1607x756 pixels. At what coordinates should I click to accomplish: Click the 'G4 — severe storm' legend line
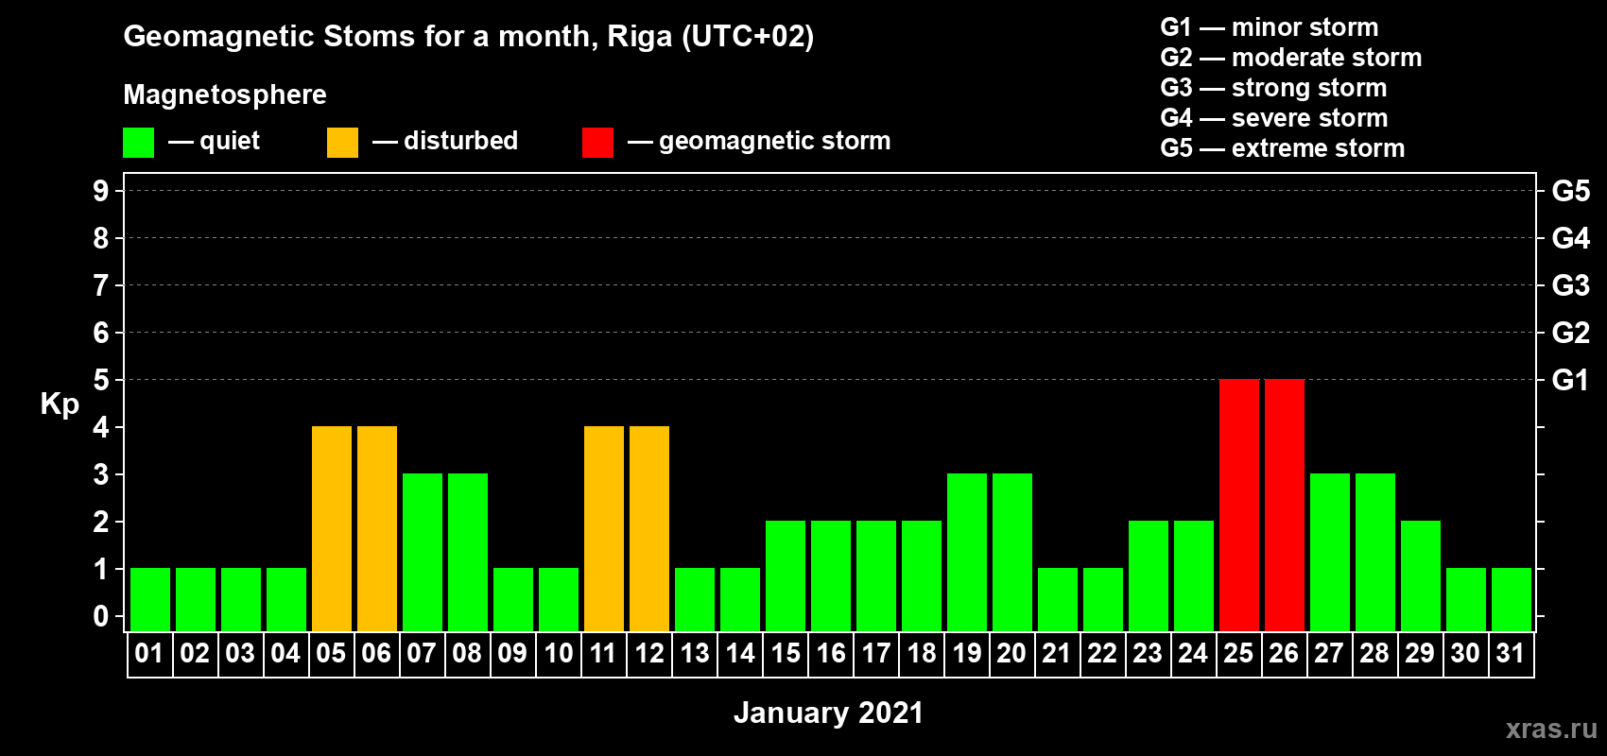coord(1274,118)
